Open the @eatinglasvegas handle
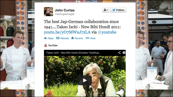The image size is (173, 97). (65, 14)
